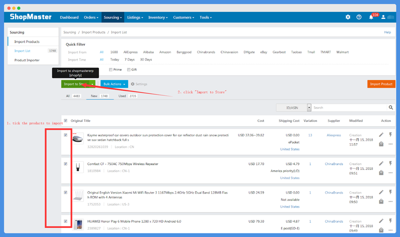Screen dimensions: 400x237
Task: Edit the Kayme car cover product
Action: coord(381,135)
